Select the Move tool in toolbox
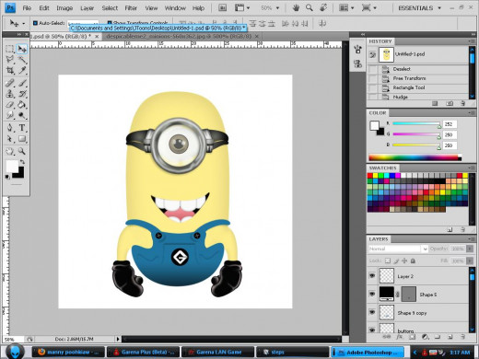The width and height of the screenshot is (479, 359). pos(22,49)
